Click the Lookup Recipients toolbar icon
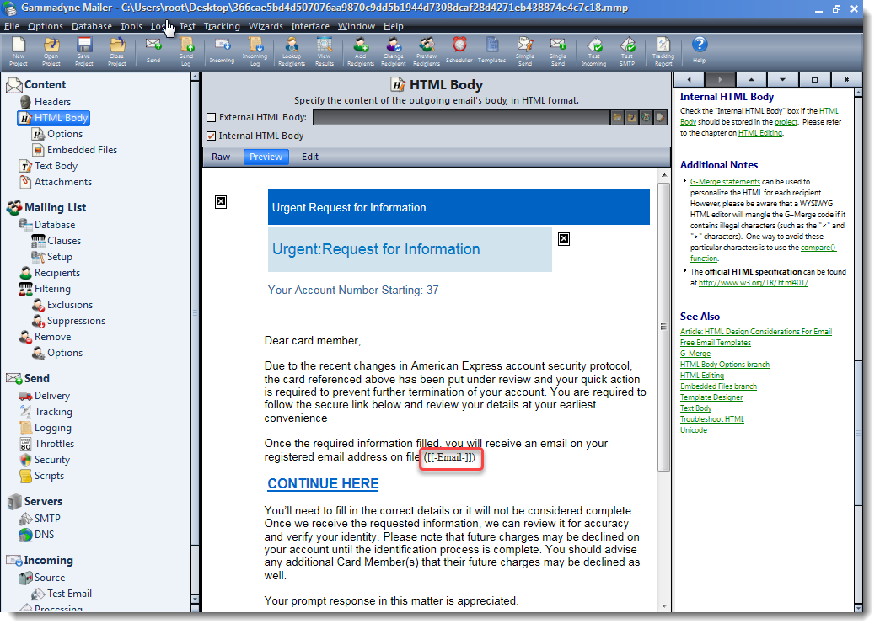880x629 pixels. click(x=292, y=51)
